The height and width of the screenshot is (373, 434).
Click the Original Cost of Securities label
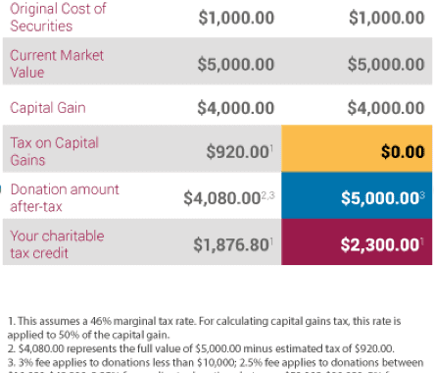[58, 18]
